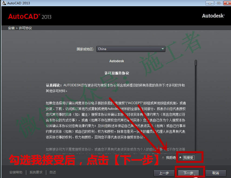This screenshot has height=178, width=231.
Task: Close the AutoCAD 2013 installer window
Action: [227, 3]
